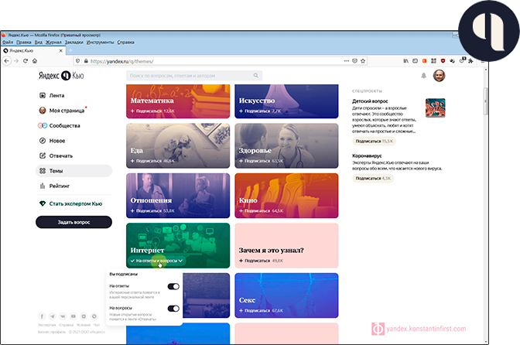This screenshot has height=345, width=520.
Task: Click the Бизнес-профиль footer link
Action: (51, 332)
